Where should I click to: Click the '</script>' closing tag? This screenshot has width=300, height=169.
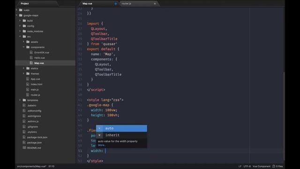tap(96, 90)
